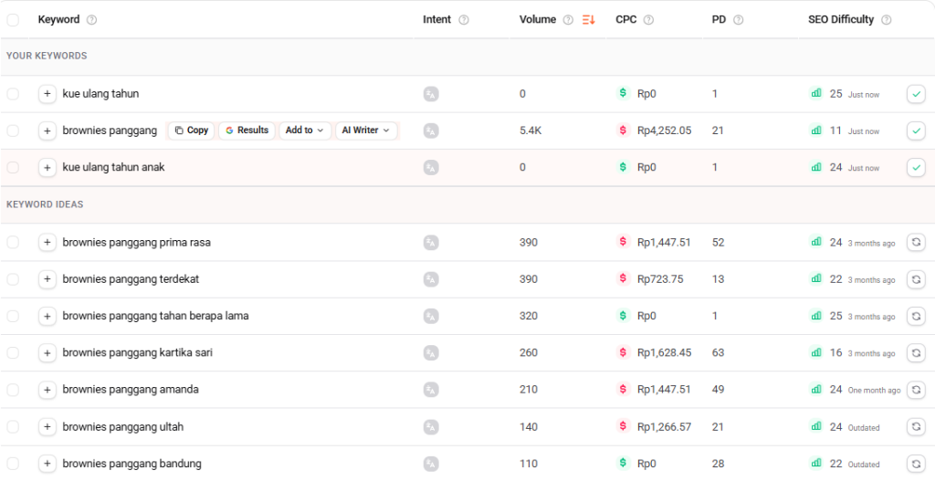Click the PD column header
The image size is (935, 481).
719,20
